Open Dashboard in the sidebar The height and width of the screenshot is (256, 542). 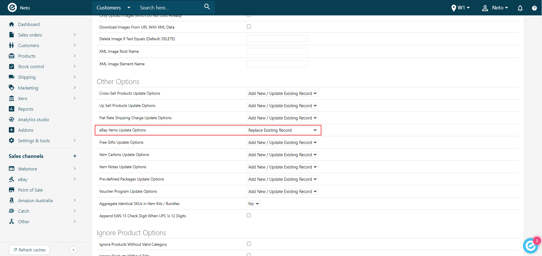tap(29, 24)
